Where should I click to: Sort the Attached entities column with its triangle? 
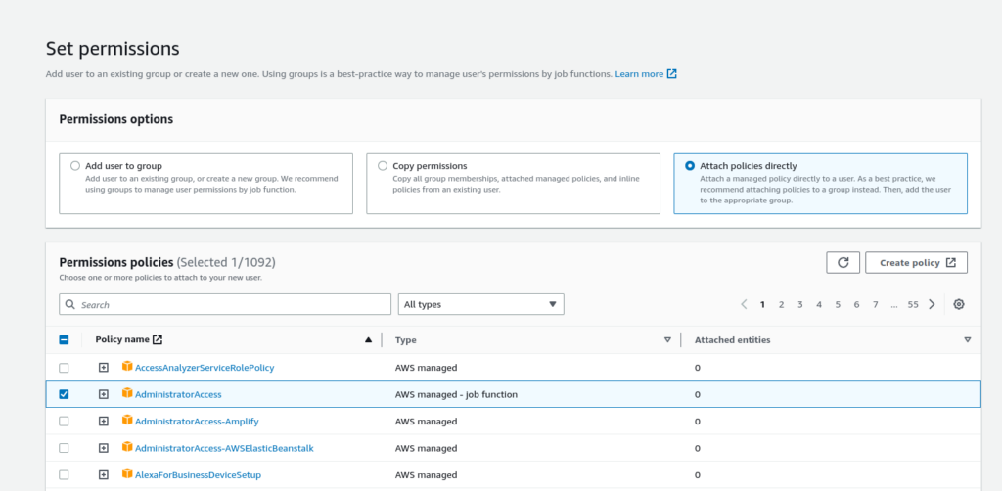tap(968, 340)
